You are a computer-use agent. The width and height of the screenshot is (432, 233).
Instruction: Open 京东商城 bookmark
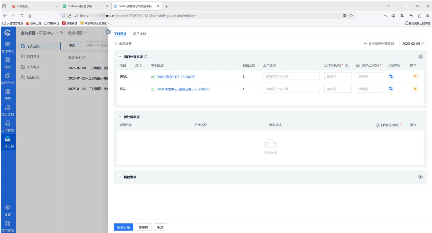pyautogui.click(x=70, y=23)
